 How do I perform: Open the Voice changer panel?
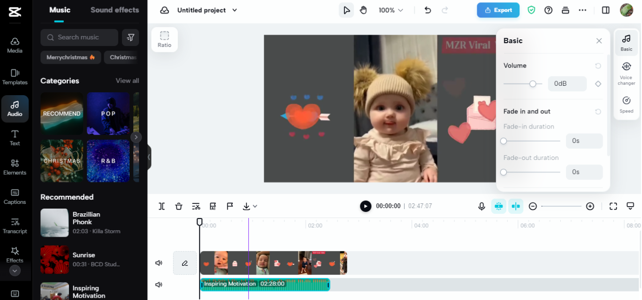[626, 73]
